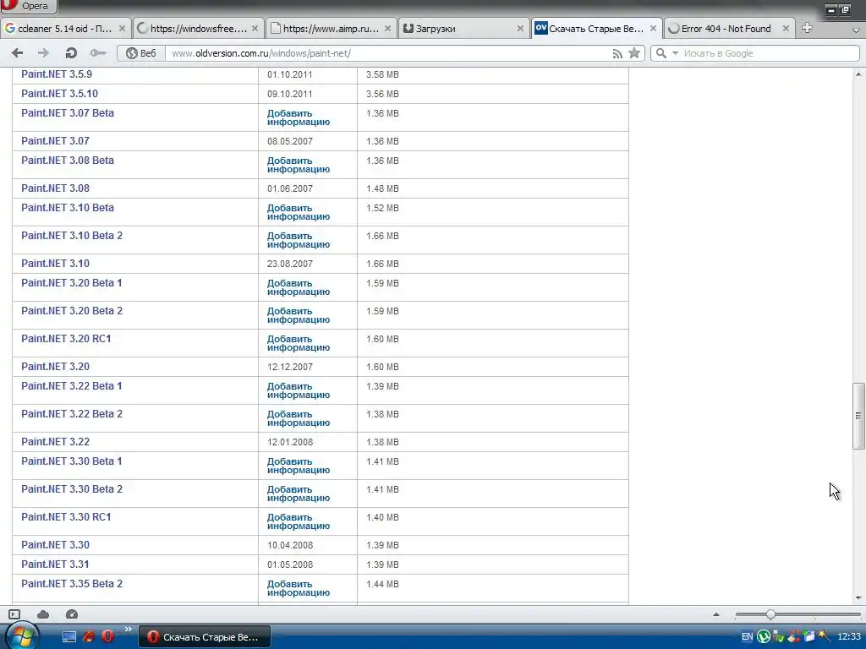Click Добавить информацию for Paint.NET 3.30 RC1

click(299, 521)
